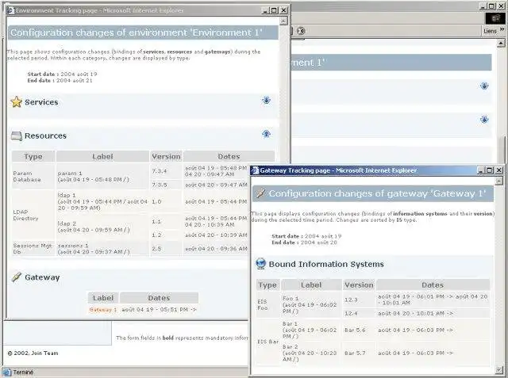The height and width of the screenshot is (378, 508).
Task: Click scroll up arrow of background browser window
Action: pos(501,43)
